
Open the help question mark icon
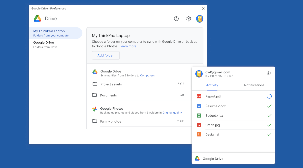pos(176,19)
